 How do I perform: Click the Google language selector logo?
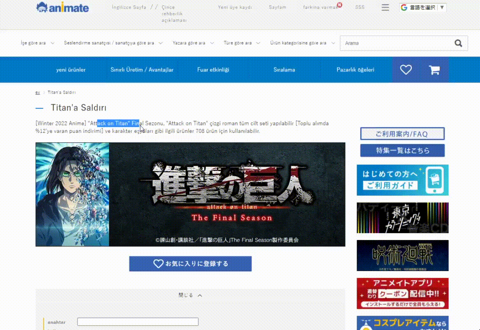(404, 7)
